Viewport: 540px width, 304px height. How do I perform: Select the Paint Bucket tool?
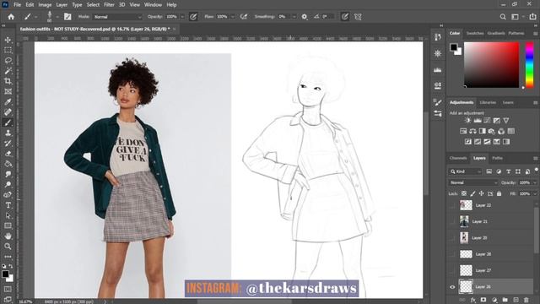pos(8,164)
